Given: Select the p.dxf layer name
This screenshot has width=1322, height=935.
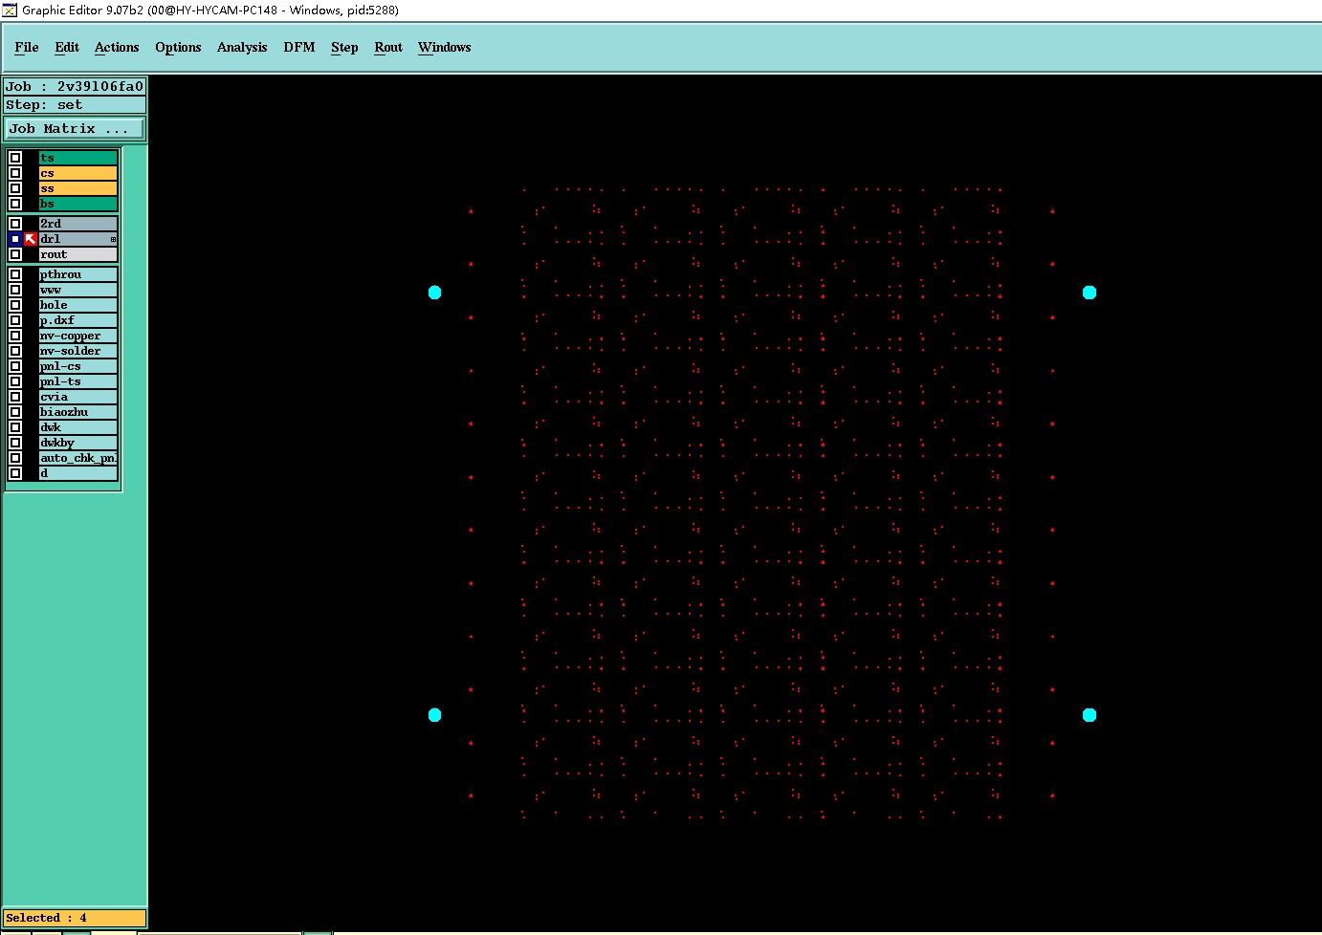Looking at the screenshot, I should [x=78, y=320].
